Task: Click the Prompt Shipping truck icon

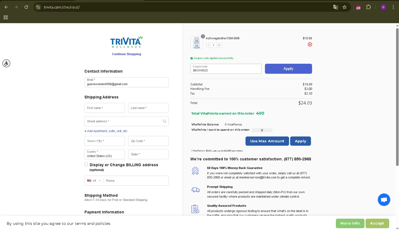Action: tap(196, 190)
